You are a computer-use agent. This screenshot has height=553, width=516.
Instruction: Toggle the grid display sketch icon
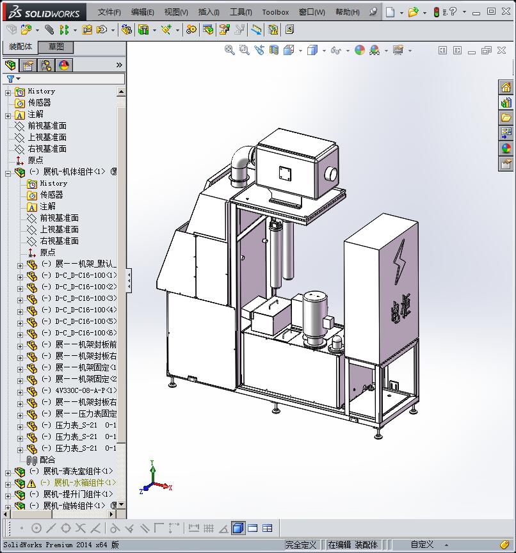(x=209, y=528)
